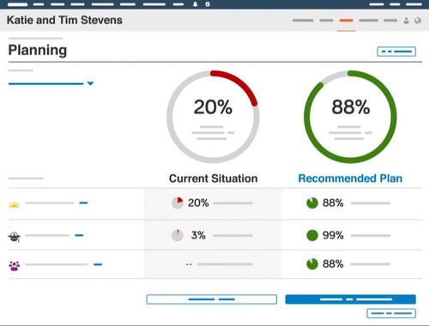Click the Katie and Tim Stevens client name

[x=64, y=20]
